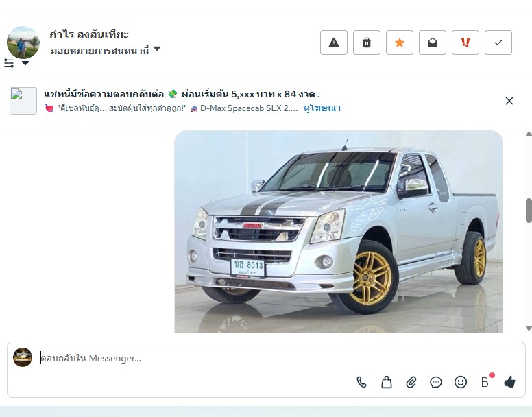
Task: Open saved replies speech bubble icon
Action: pyautogui.click(x=435, y=383)
